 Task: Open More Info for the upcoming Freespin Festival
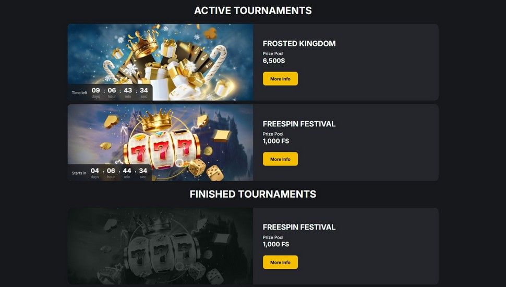[280, 159]
